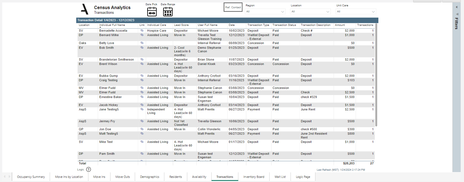This screenshot has height=182, width=464.
Task: Sort by Date column header
Action: point(231,25)
